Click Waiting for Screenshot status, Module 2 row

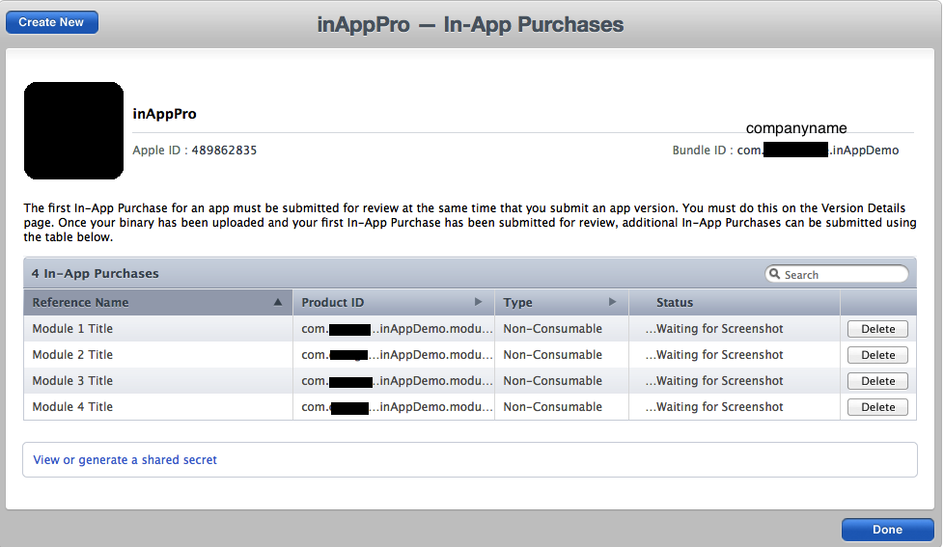[714, 355]
